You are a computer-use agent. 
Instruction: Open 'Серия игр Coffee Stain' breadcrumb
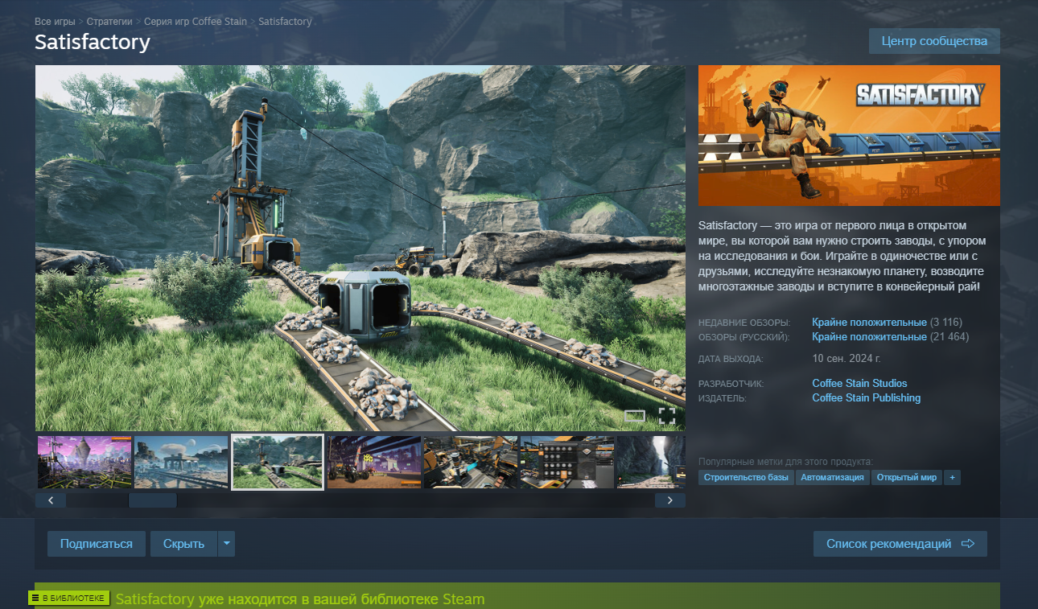point(196,21)
